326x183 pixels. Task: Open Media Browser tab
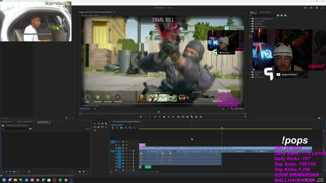tap(7, 122)
